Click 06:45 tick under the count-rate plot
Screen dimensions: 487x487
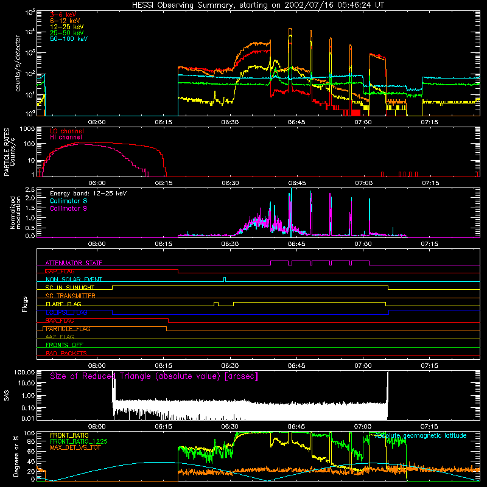coord(296,122)
